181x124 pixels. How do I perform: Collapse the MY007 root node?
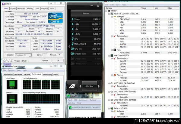(106, 11)
